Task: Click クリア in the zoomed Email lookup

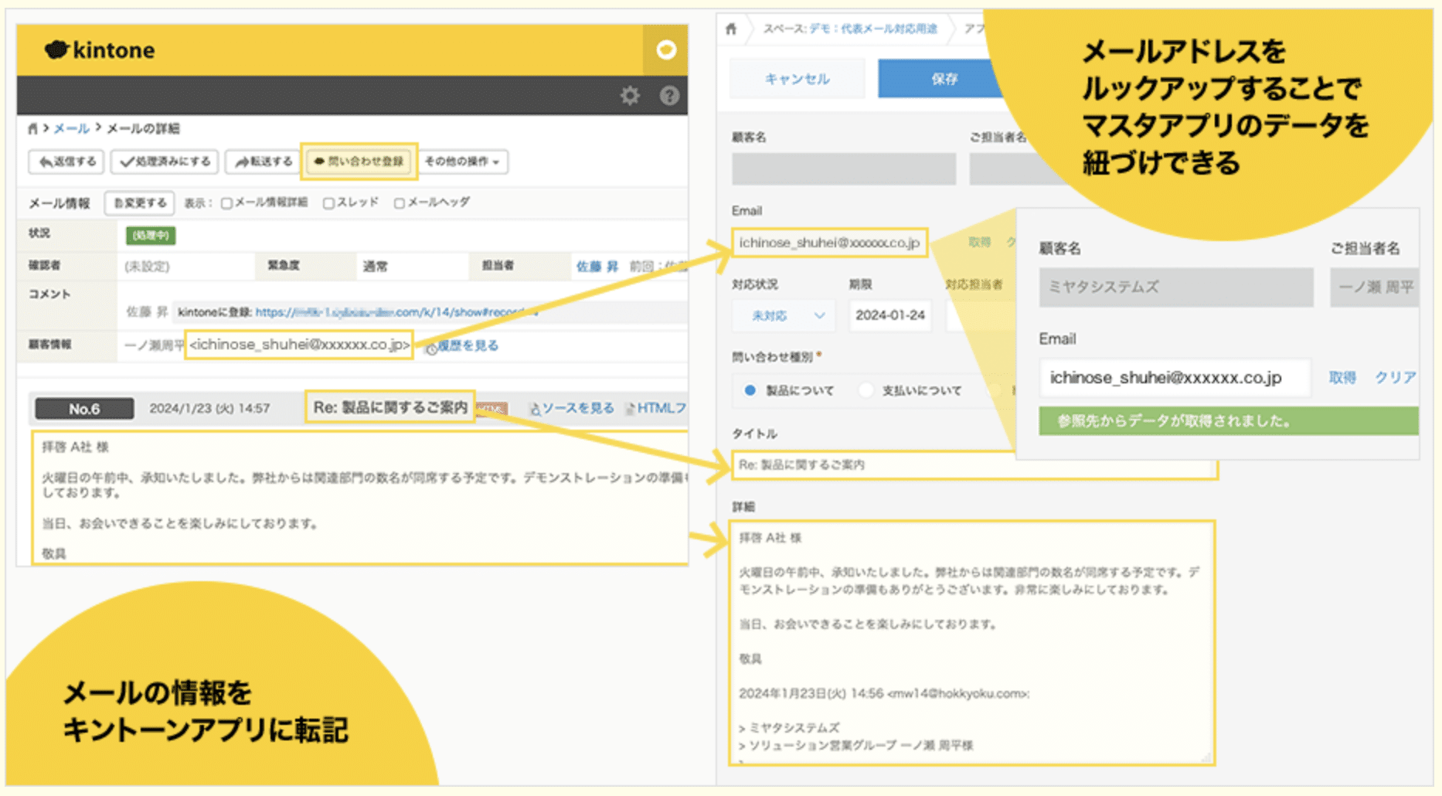Action: [1395, 377]
